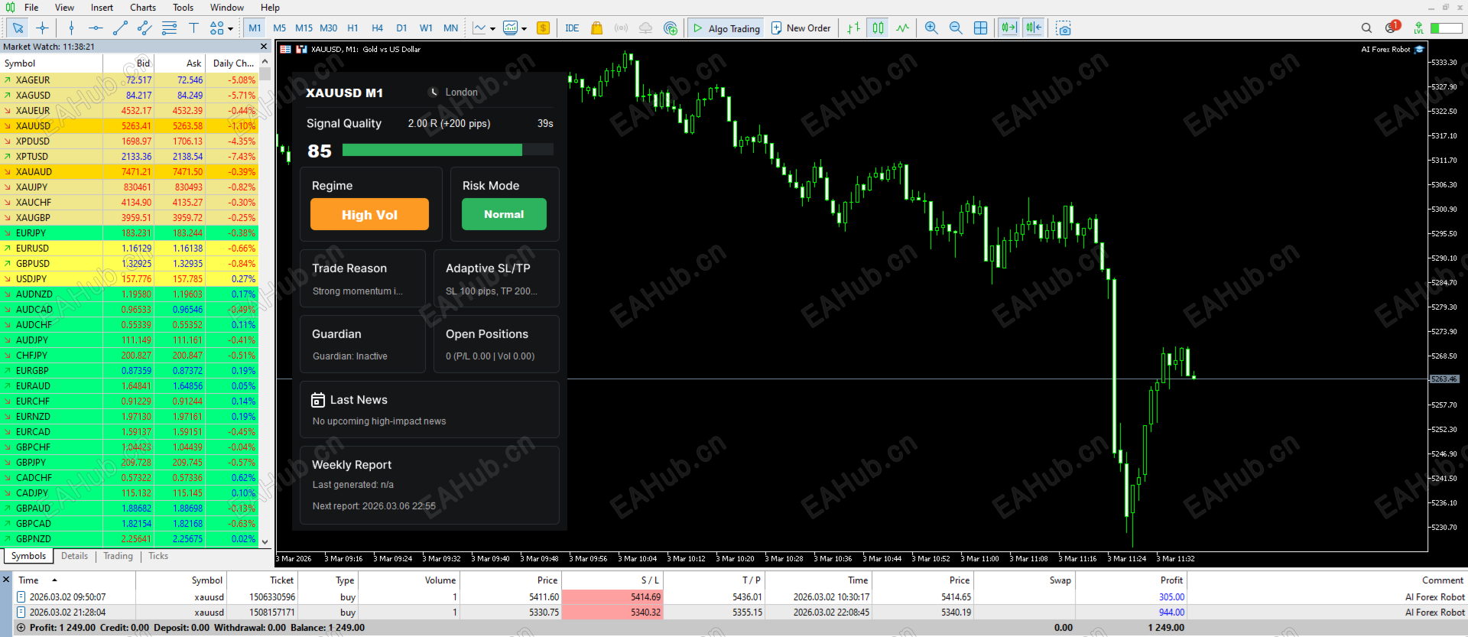Click the connection status meter bar
This screenshot has width=1468, height=637.
pyautogui.click(x=1446, y=28)
